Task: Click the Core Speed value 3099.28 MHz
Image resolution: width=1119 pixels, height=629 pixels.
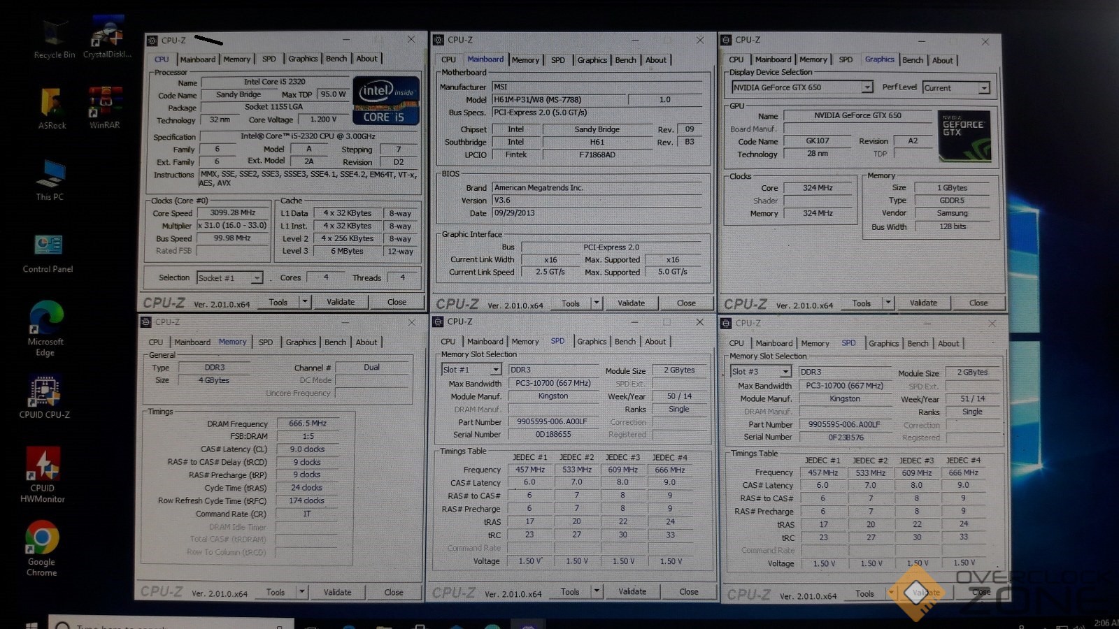Action: pos(234,212)
